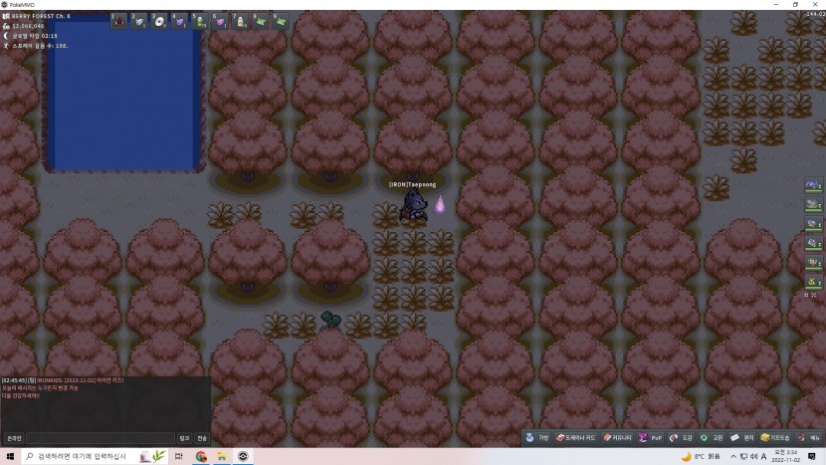Viewport: 826px width, 465px height.
Task: Open the 온라인 chat channel selector
Action: (x=14, y=438)
